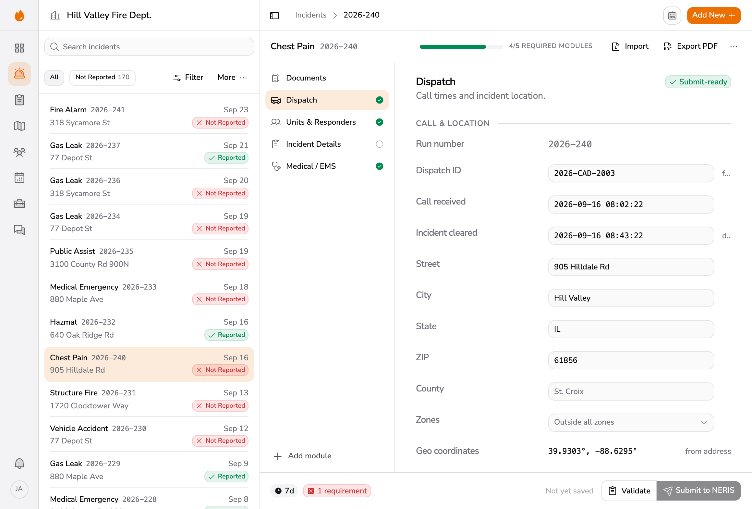Click the Filter button label
The width and height of the screenshot is (752, 509).
(x=194, y=78)
